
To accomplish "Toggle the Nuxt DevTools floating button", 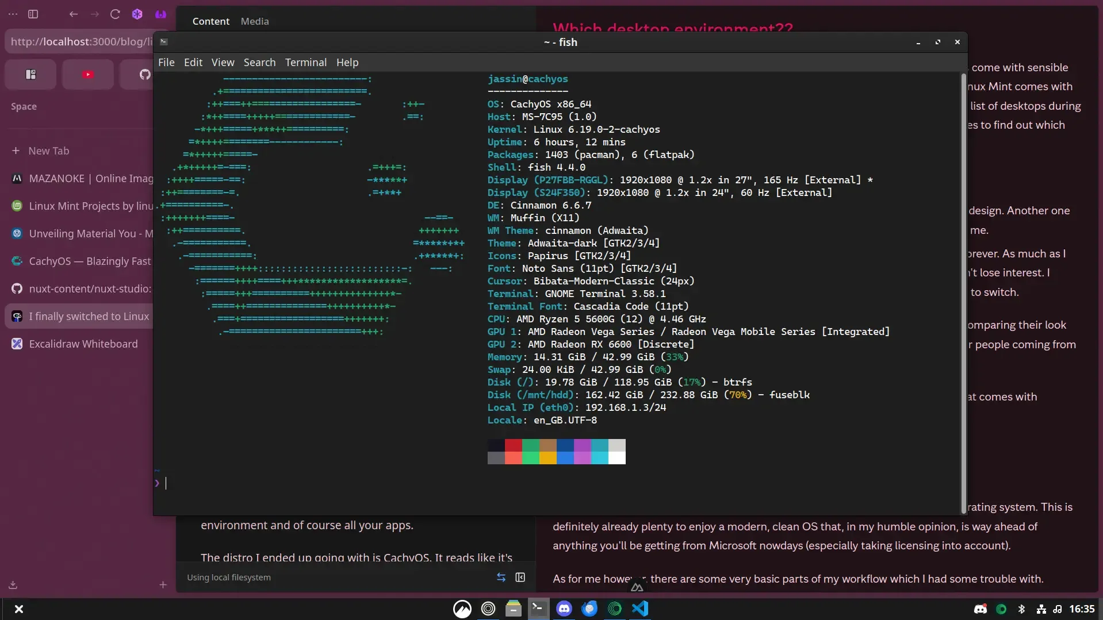I will [x=637, y=587].
